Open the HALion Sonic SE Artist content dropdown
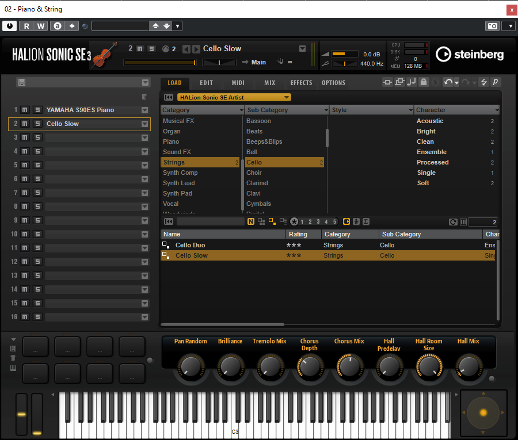518x440 pixels. [x=234, y=97]
